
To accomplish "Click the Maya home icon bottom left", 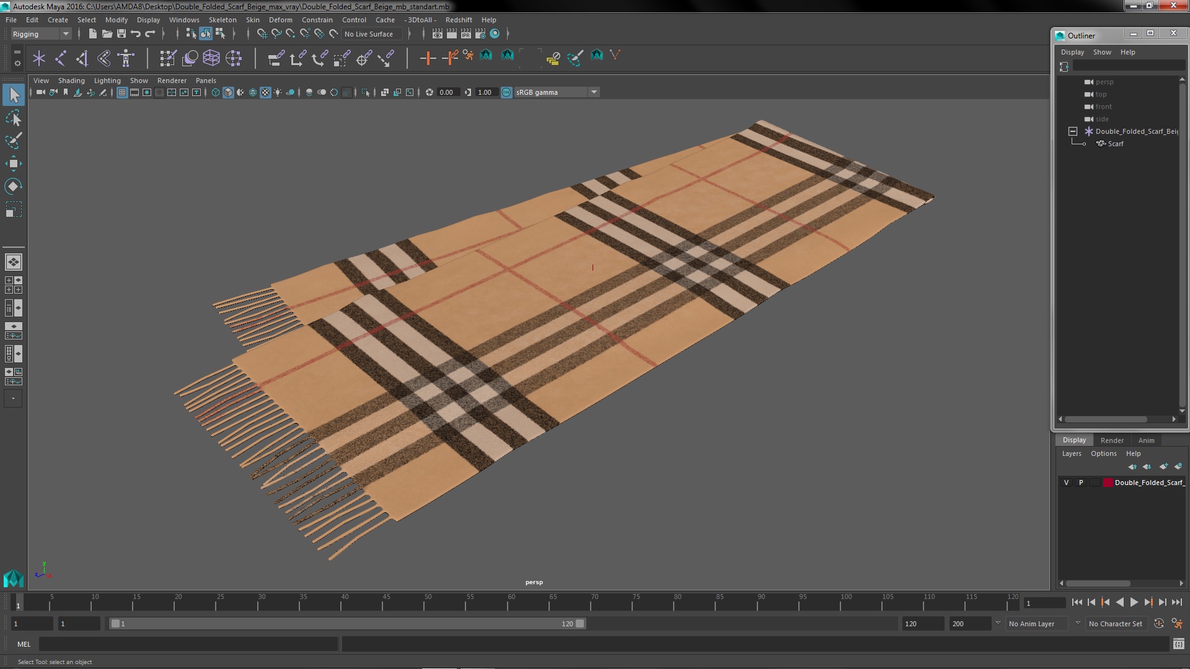I will pyautogui.click(x=13, y=578).
